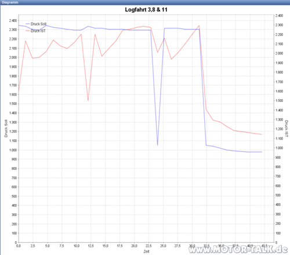Click left axis value 1.500
290x255 pixels.
tap(13, 104)
